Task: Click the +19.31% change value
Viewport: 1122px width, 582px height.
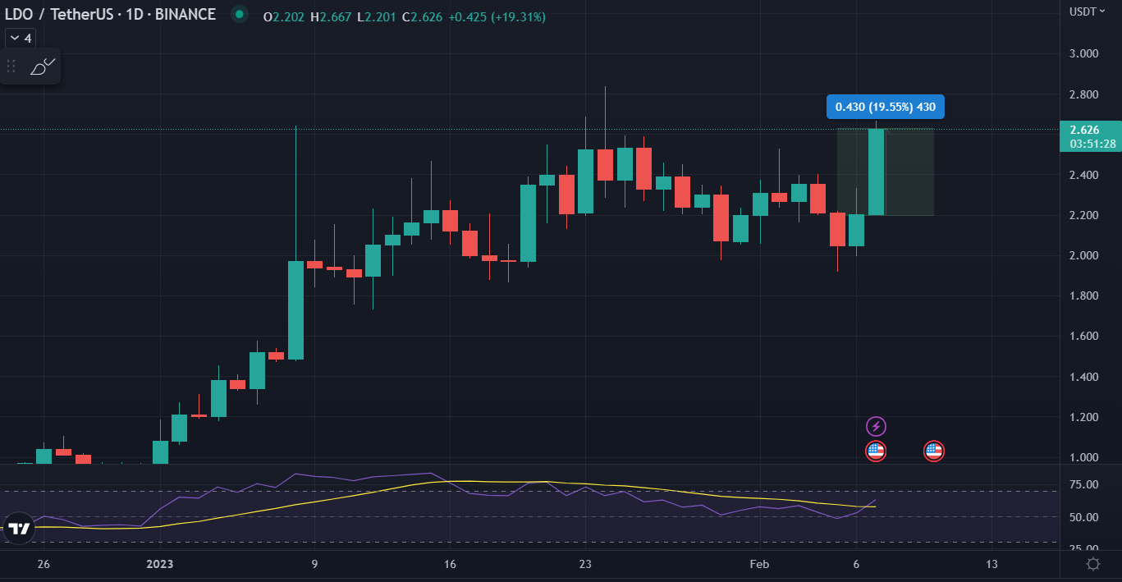Action: tap(518, 15)
